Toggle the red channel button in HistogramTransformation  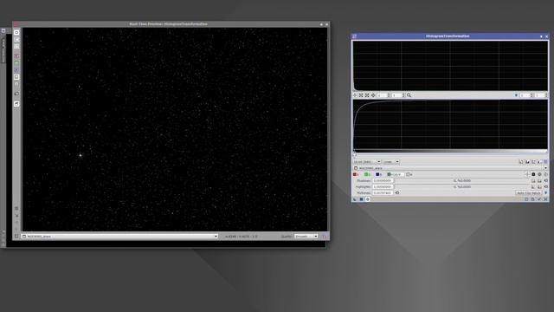tap(355, 174)
